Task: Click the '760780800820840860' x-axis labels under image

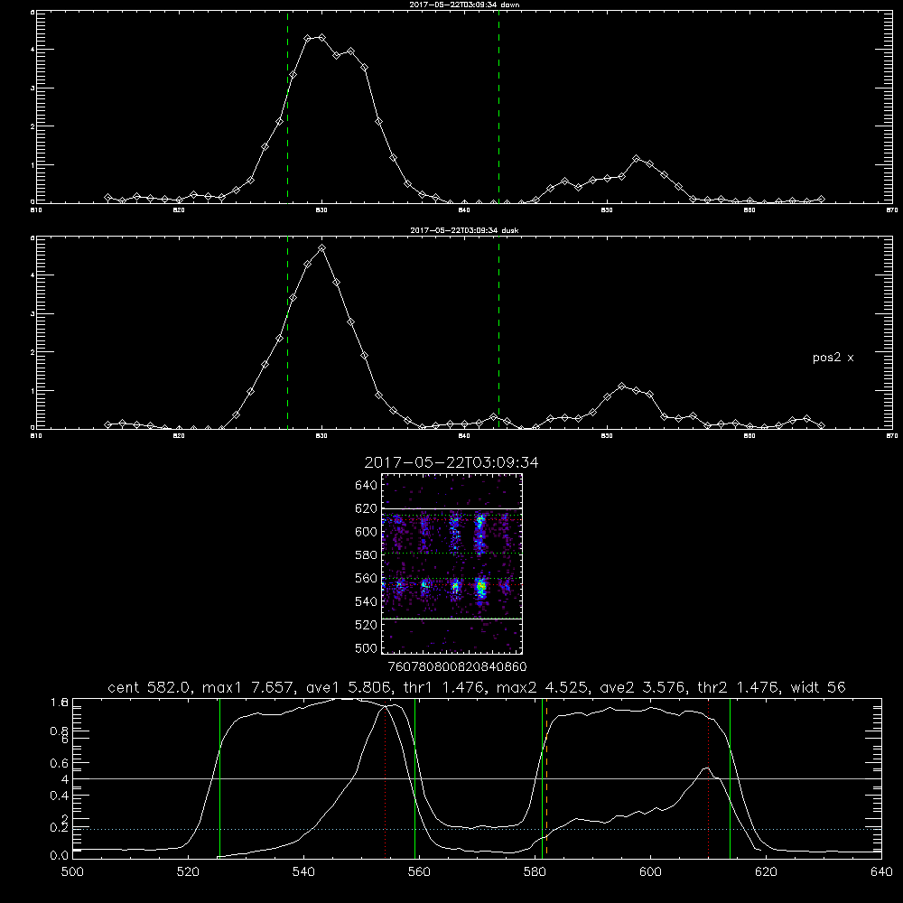Action: click(x=457, y=667)
